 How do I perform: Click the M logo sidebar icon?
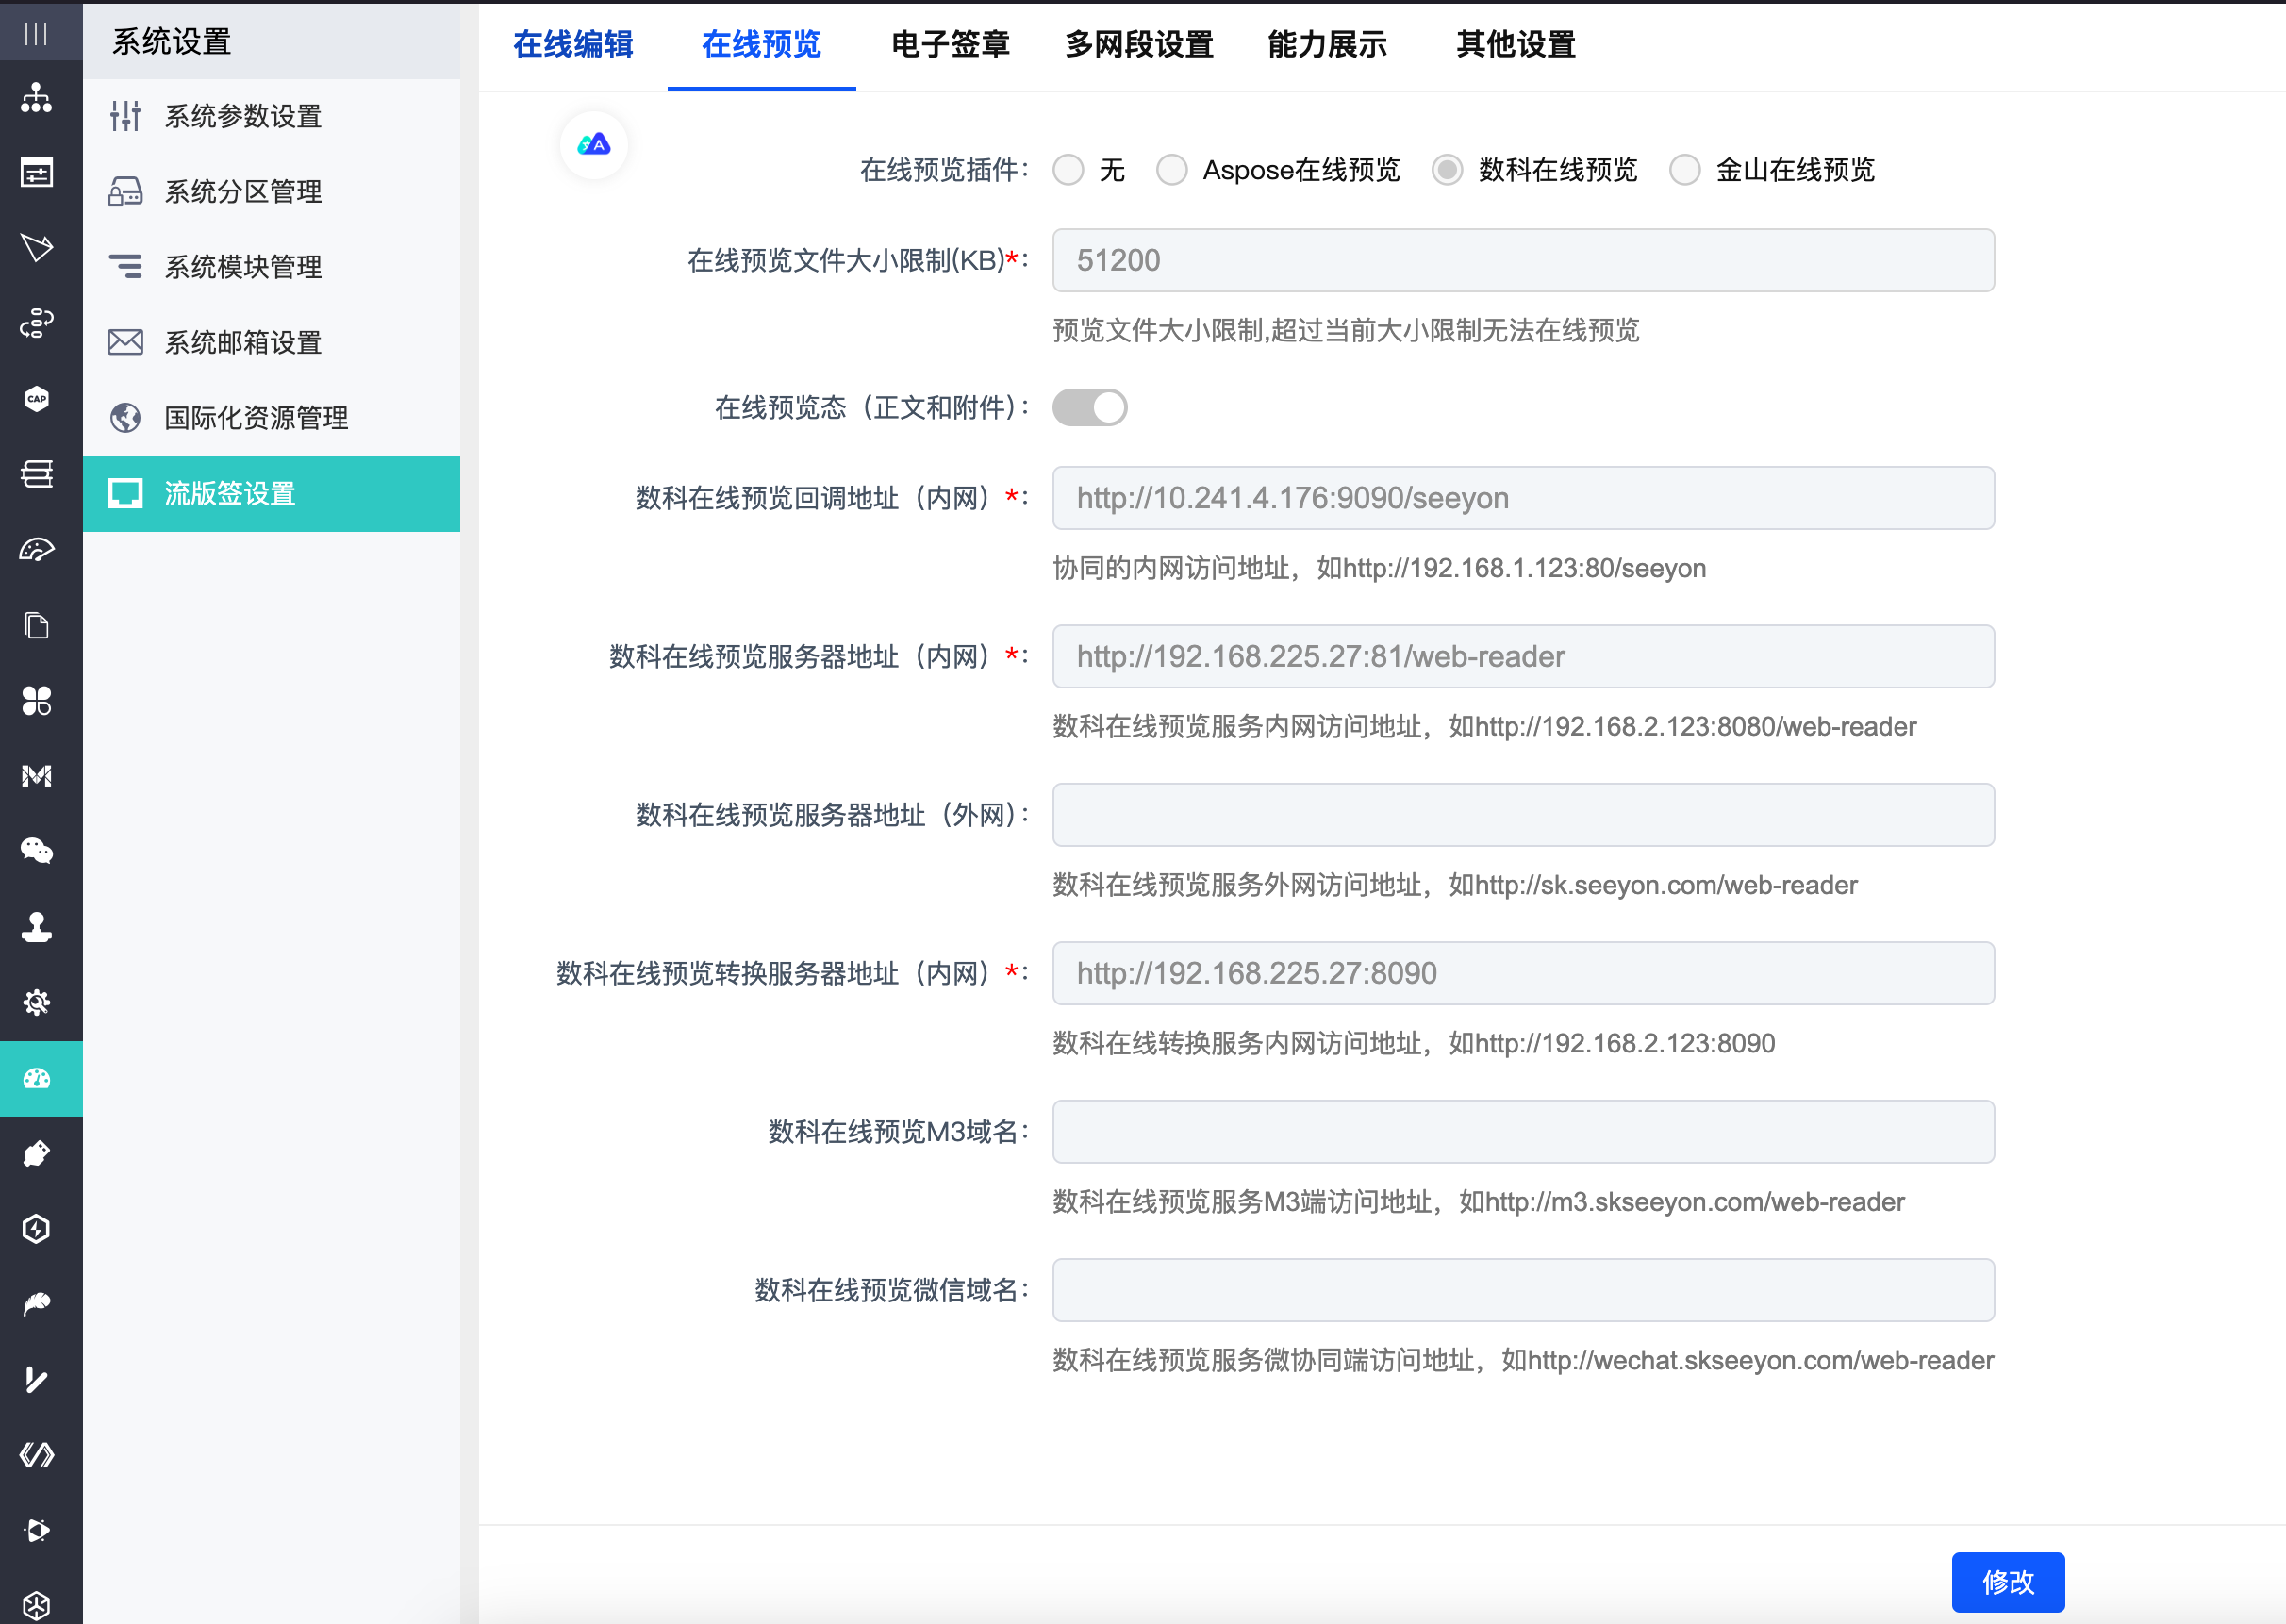point(37,776)
